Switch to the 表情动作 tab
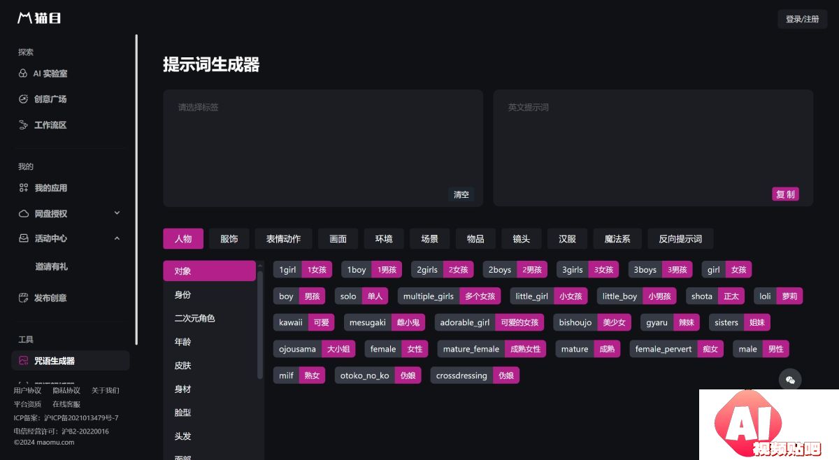 click(x=283, y=238)
